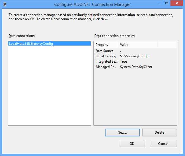Click the Value column header
Image resolution: width=185 pixels, height=156 pixels.
pyautogui.click(x=138, y=45)
